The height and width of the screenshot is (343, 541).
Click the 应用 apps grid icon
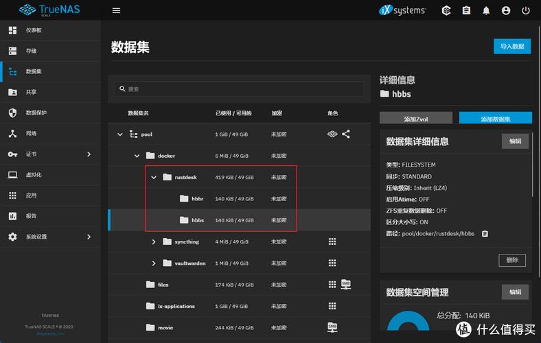tap(12, 196)
